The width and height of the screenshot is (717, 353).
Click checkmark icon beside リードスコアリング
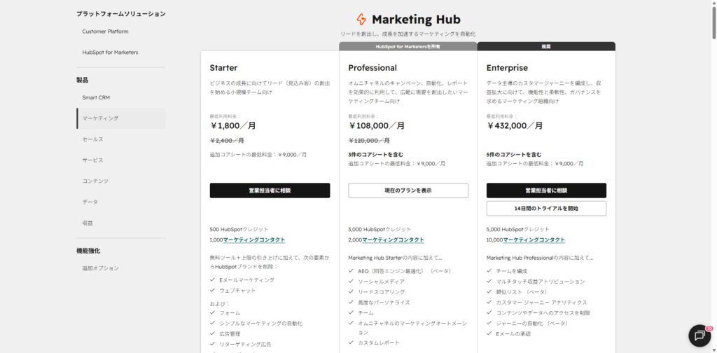tap(351, 292)
